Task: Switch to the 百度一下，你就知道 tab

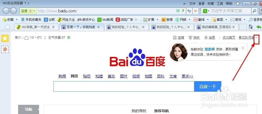Action: click(x=81, y=27)
